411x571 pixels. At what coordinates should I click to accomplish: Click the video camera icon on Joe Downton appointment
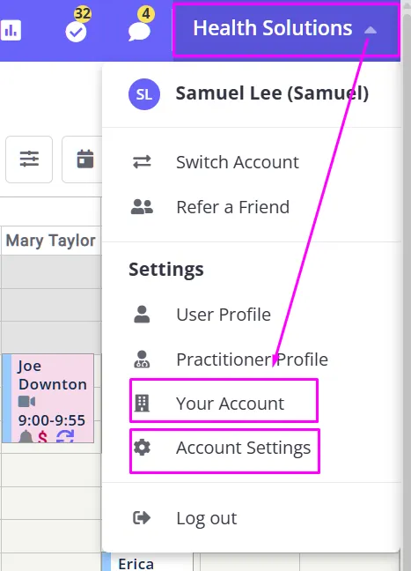click(26, 402)
